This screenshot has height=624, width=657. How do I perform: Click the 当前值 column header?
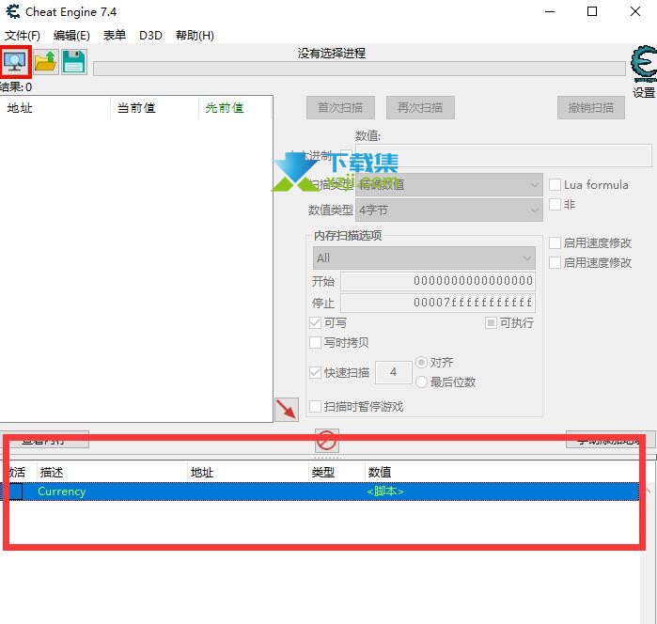(154, 108)
